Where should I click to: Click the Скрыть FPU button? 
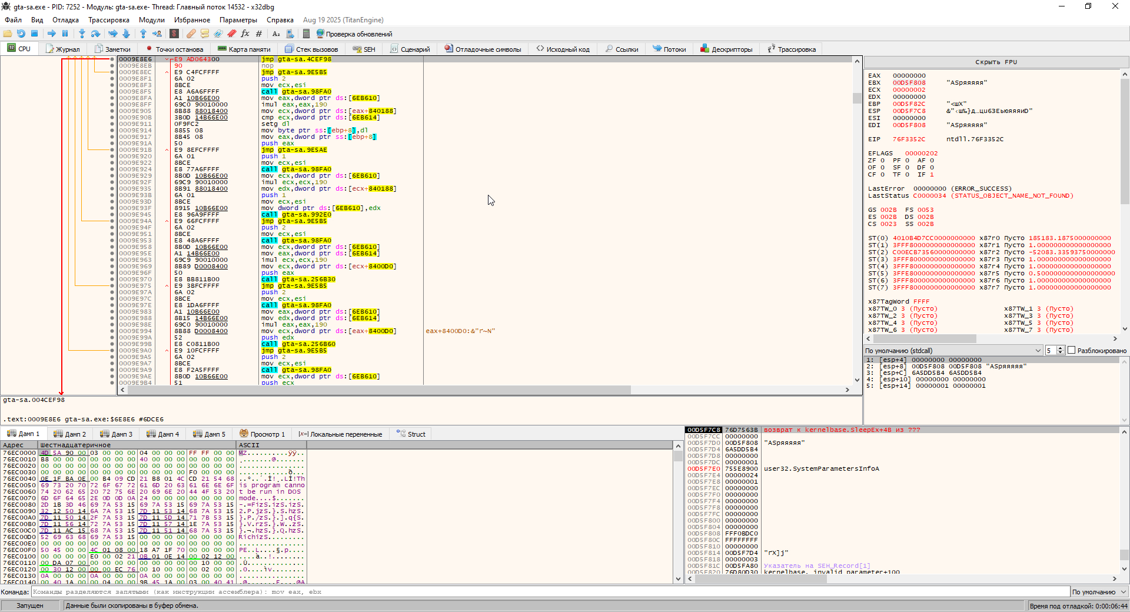click(995, 62)
